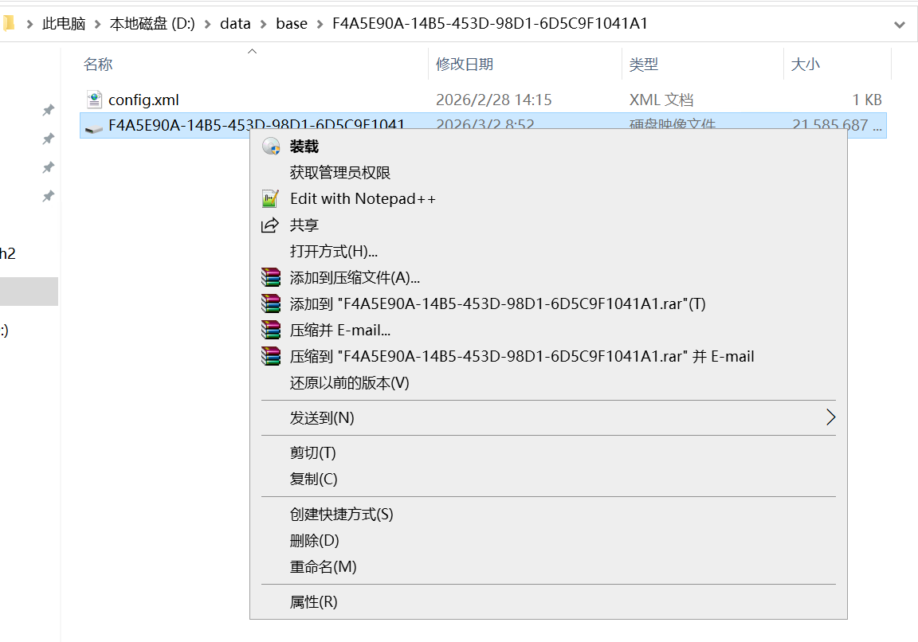This screenshot has width=918, height=642.
Task: Click the 修改日期 column header
Action: 465,64
